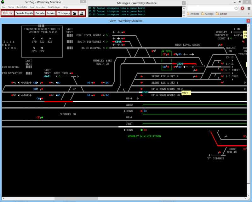Click the red signal left of 1-3 SDGS

click(x=222, y=76)
